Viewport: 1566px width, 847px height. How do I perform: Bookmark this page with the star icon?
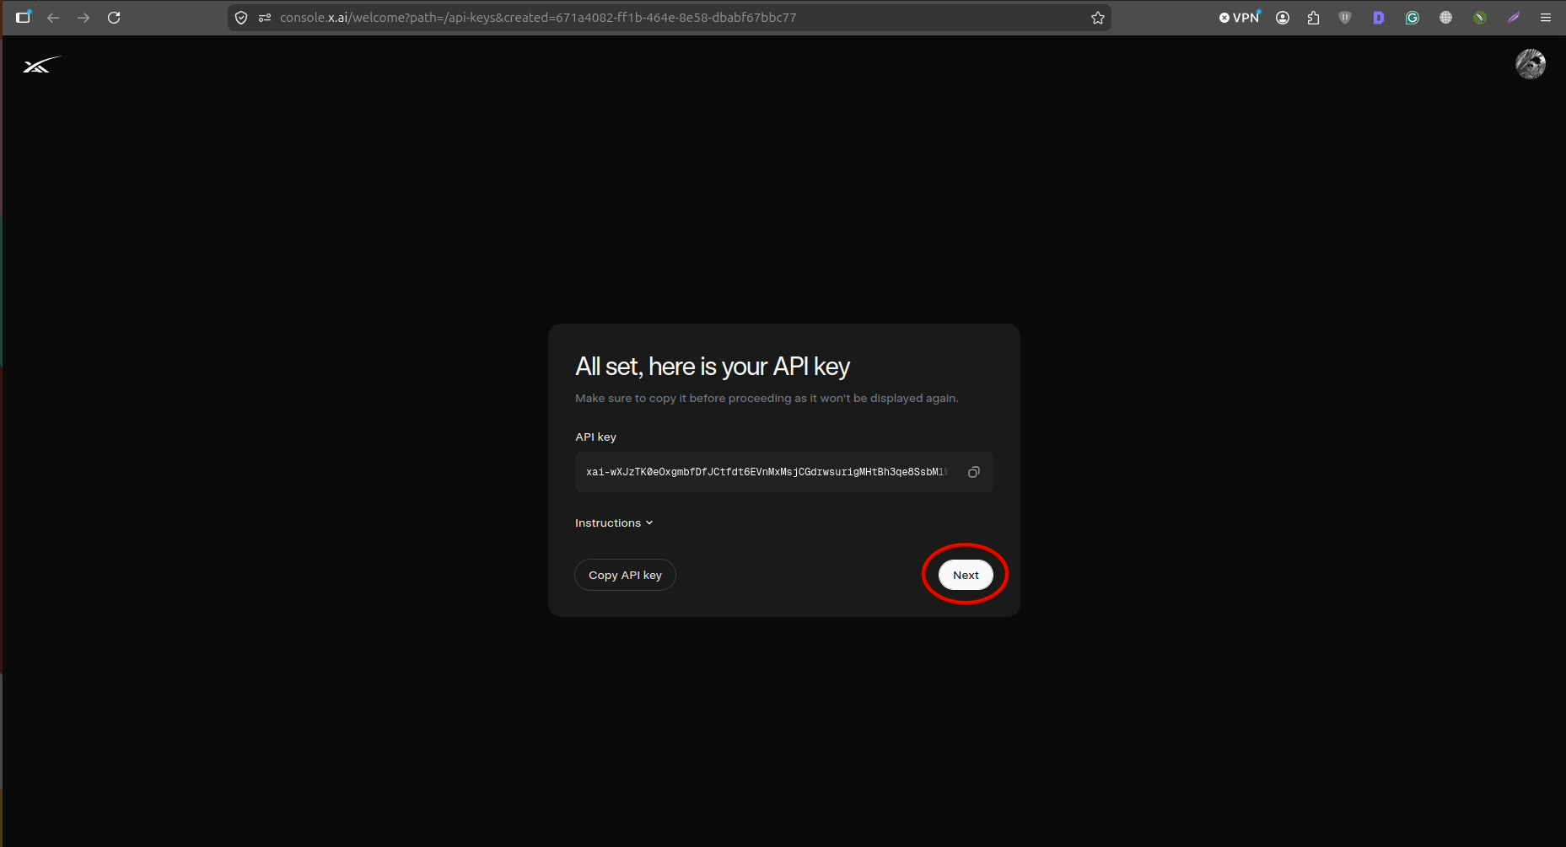point(1097,18)
